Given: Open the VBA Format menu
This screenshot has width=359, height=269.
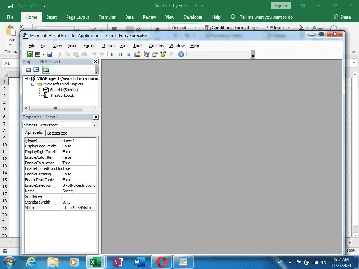Looking at the screenshot, I should click(90, 46).
